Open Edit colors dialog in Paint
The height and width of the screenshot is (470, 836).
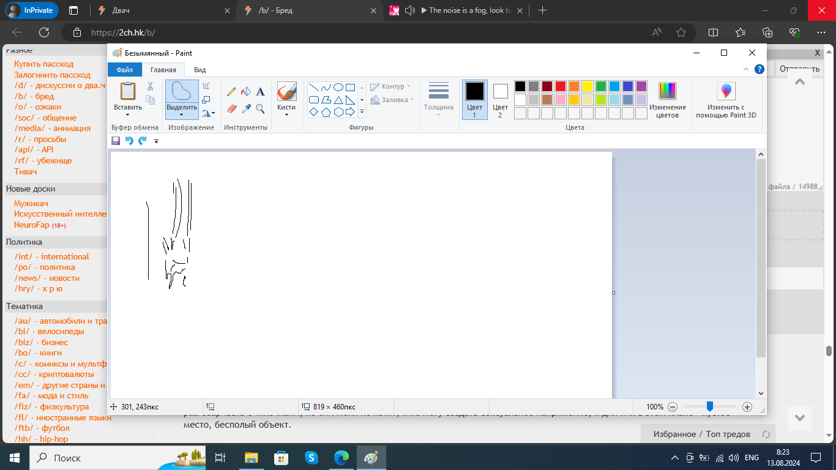click(x=667, y=100)
